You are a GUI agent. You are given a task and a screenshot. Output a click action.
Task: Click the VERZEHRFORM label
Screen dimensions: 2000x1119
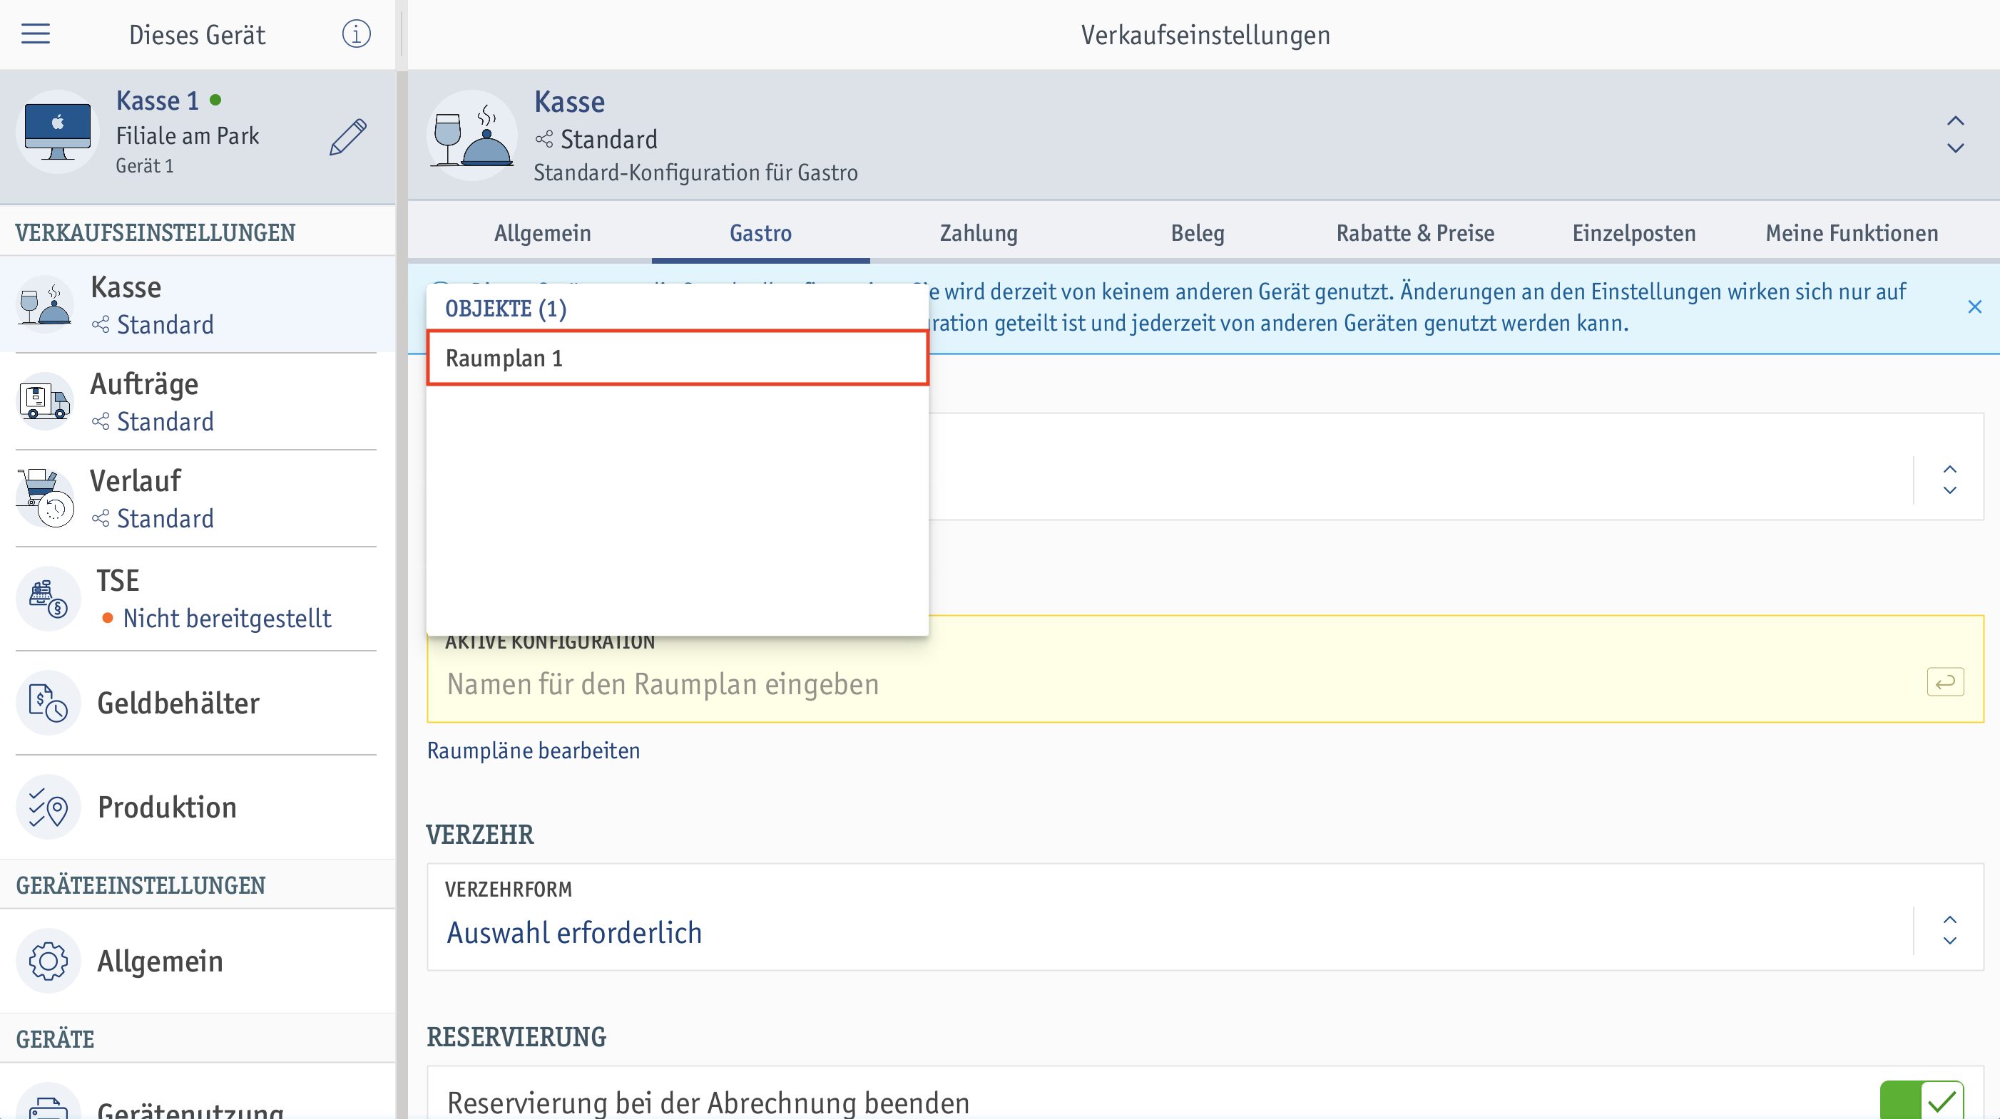click(x=508, y=889)
